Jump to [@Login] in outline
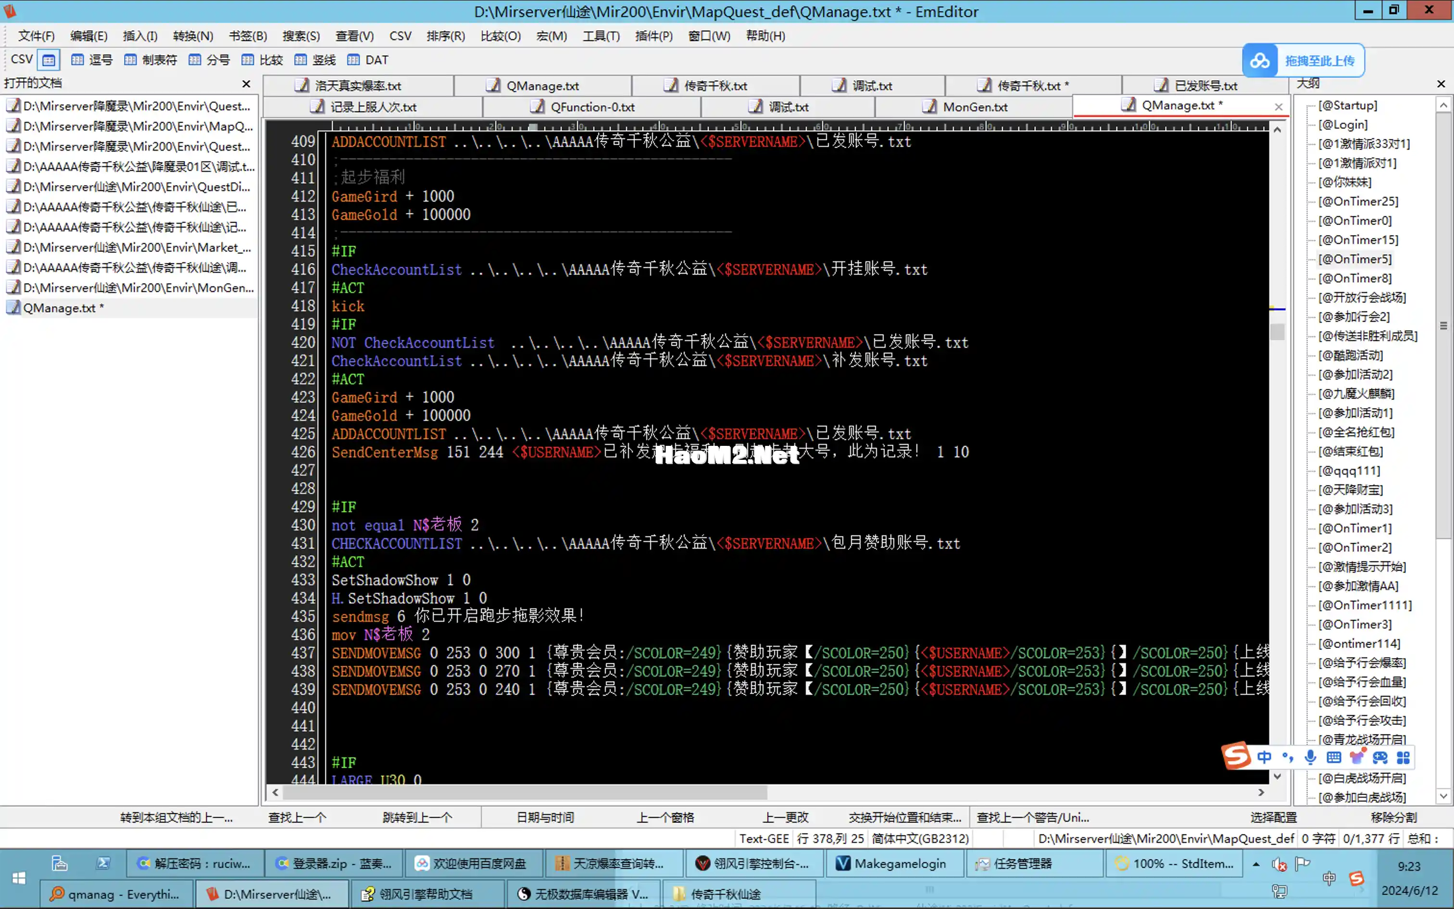Viewport: 1454px width, 909px height. pyautogui.click(x=1343, y=125)
